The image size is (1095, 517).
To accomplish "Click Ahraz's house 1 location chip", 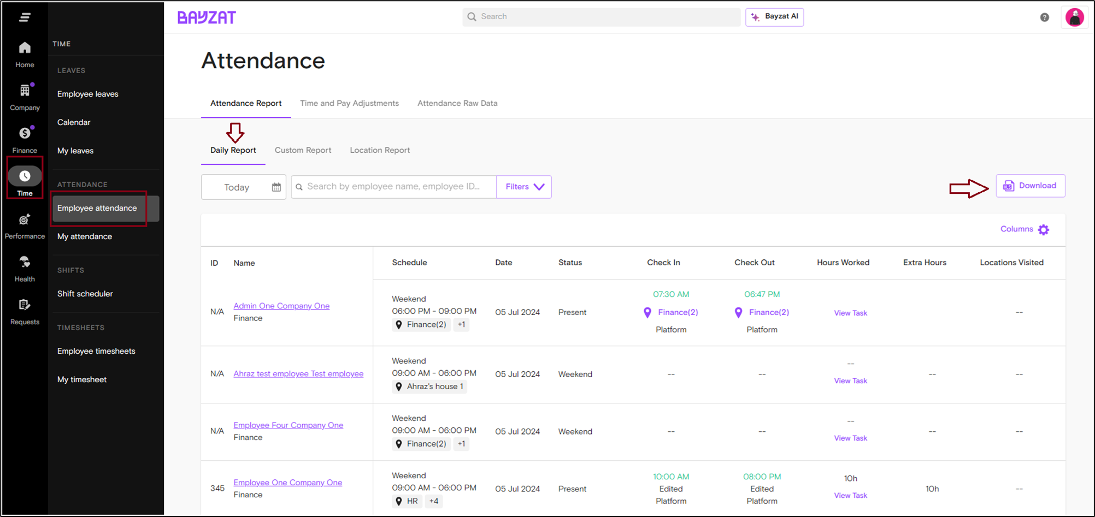I will pyautogui.click(x=430, y=387).
